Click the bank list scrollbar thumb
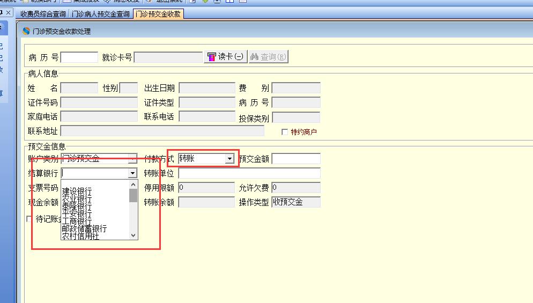This screenshot has width=533, height=303. tap(133, 196)
